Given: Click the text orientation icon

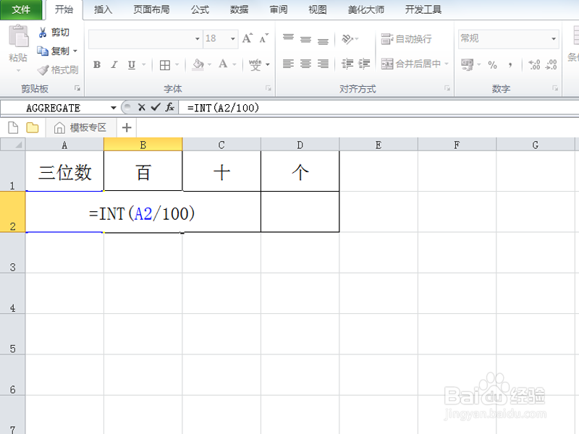Looking at the screenshot, I should 347,39.
